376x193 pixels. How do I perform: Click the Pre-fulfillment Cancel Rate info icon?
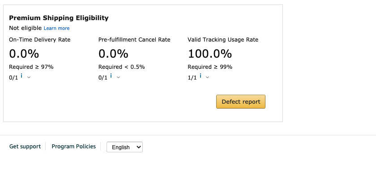click(111, 76)
